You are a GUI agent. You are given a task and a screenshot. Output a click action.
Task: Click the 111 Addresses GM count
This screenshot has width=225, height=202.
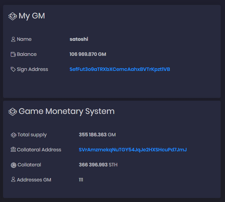(81, 180)
